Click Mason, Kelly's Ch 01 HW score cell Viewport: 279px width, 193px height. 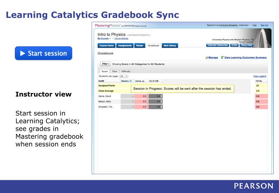(x=155, y=102)
